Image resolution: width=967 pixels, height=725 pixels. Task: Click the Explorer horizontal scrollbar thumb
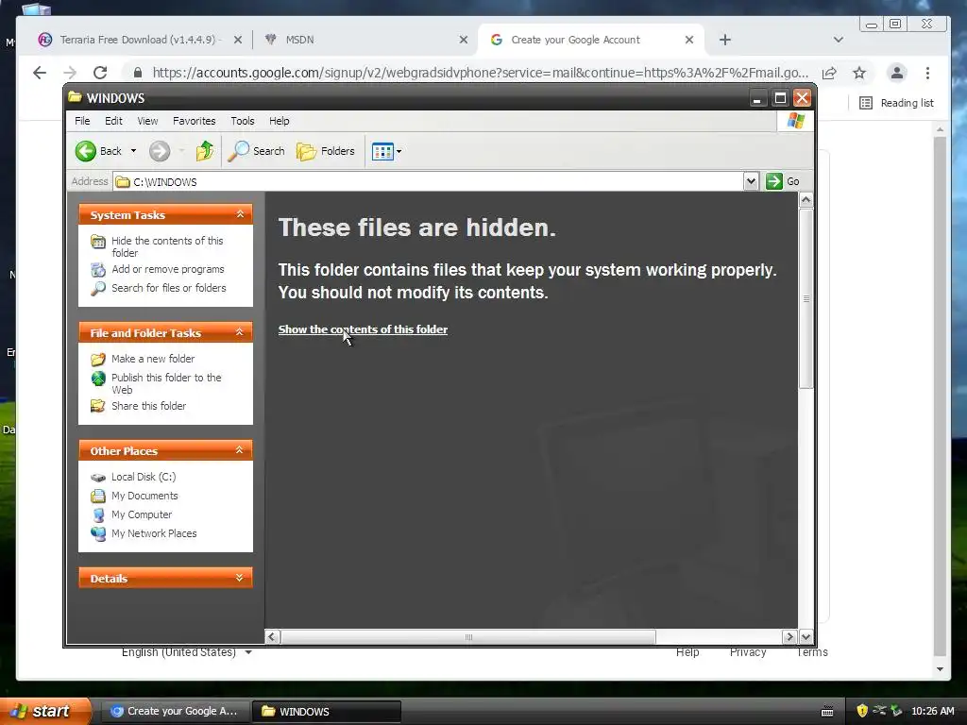click(x=468, y=637)
